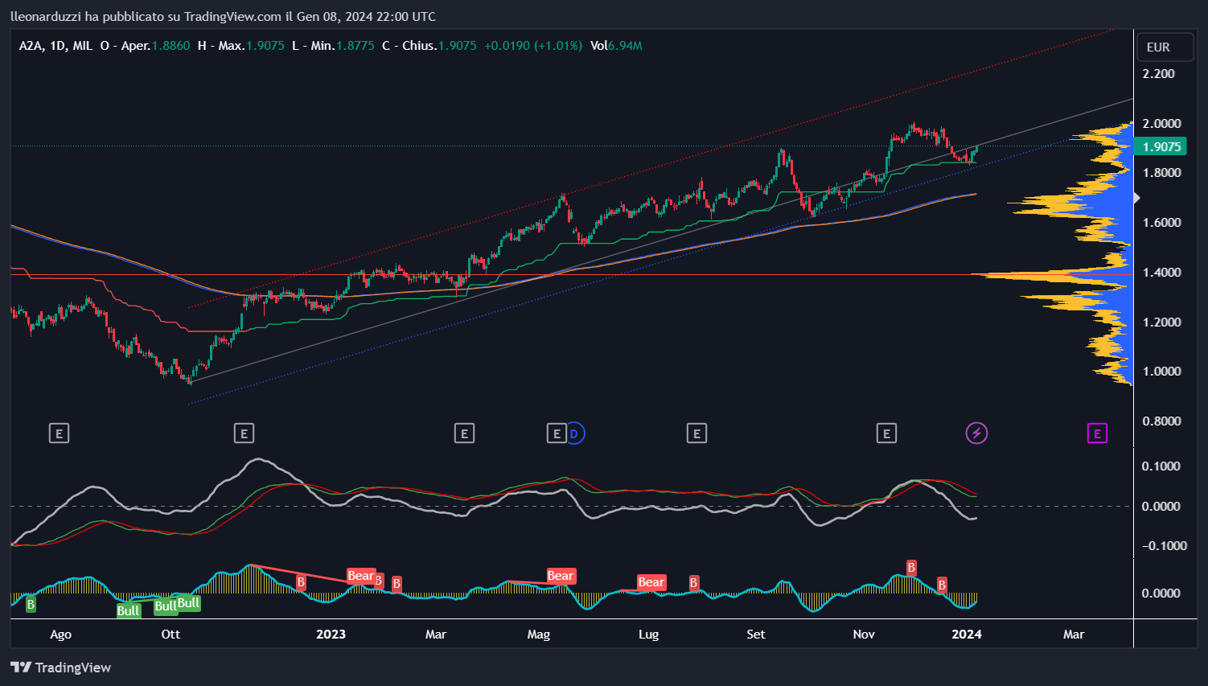Click the red B label right of the Lug Bear label
The height and width of the screenshot is (686, 1208).
pos(694,582)
